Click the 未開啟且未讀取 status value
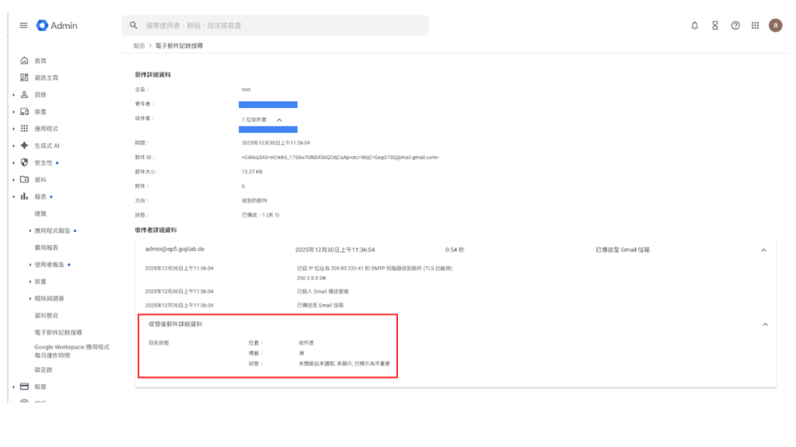The height and width of the screenshot is (447, 796). tap(344, 363)
